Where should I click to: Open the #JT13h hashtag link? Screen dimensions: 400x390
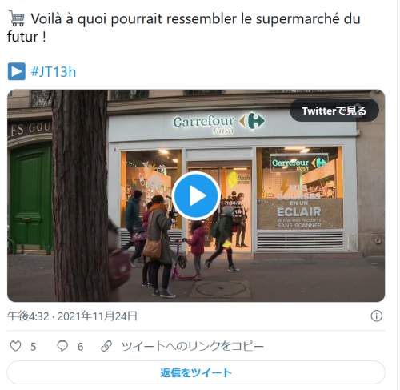(54, 72)
